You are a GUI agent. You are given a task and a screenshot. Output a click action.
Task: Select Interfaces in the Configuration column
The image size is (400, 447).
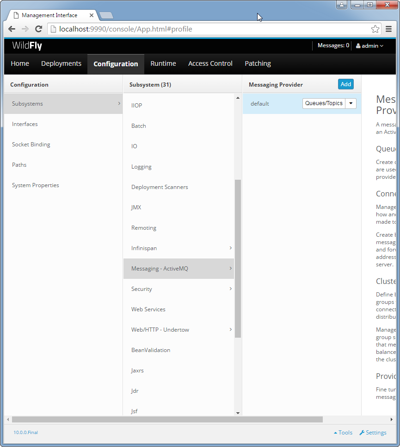pyautogui.click(x=63, y=124)
